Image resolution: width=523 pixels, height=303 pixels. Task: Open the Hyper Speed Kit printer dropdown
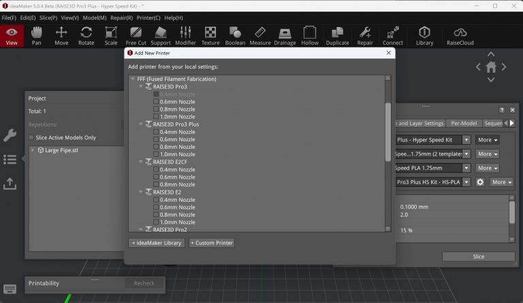click(466, 140)
